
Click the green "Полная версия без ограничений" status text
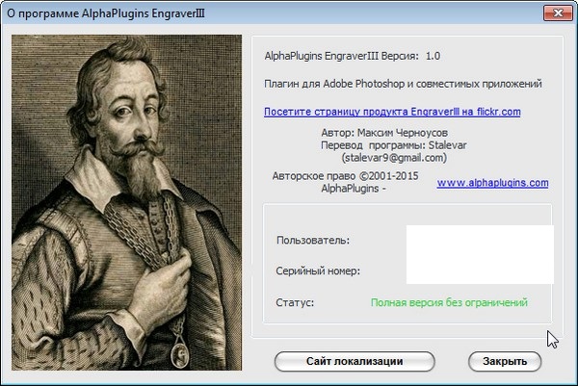click(x=449, y=303)
